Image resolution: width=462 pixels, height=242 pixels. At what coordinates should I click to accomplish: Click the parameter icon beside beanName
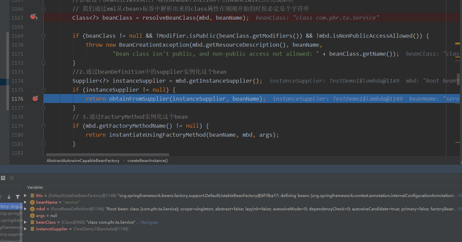pyautogui.click(x=32, y=202)
